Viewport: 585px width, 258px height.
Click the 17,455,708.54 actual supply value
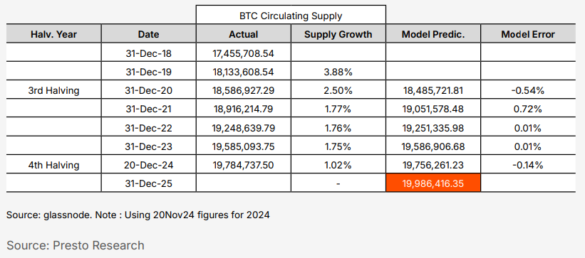tap(243, 53)
